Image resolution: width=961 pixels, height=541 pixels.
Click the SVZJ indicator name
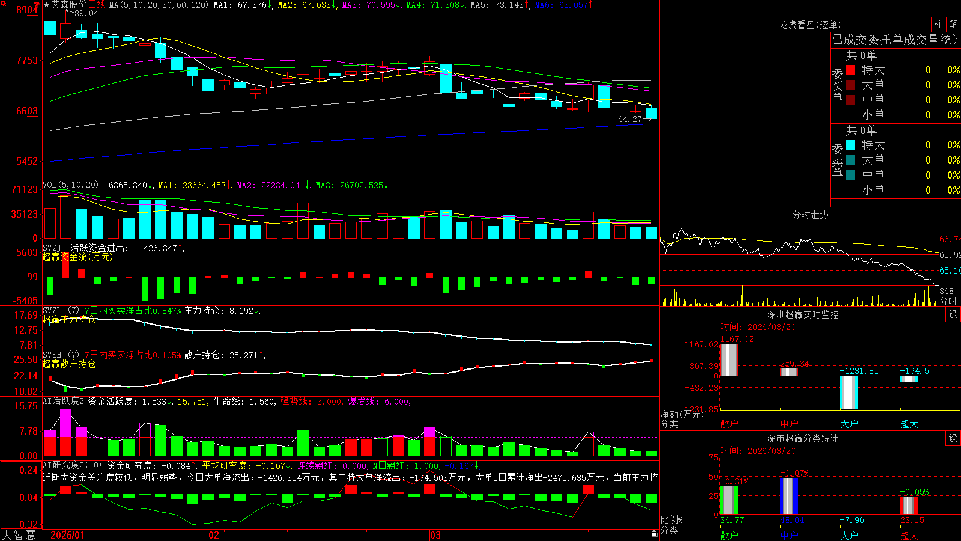[x=52, y=248]
